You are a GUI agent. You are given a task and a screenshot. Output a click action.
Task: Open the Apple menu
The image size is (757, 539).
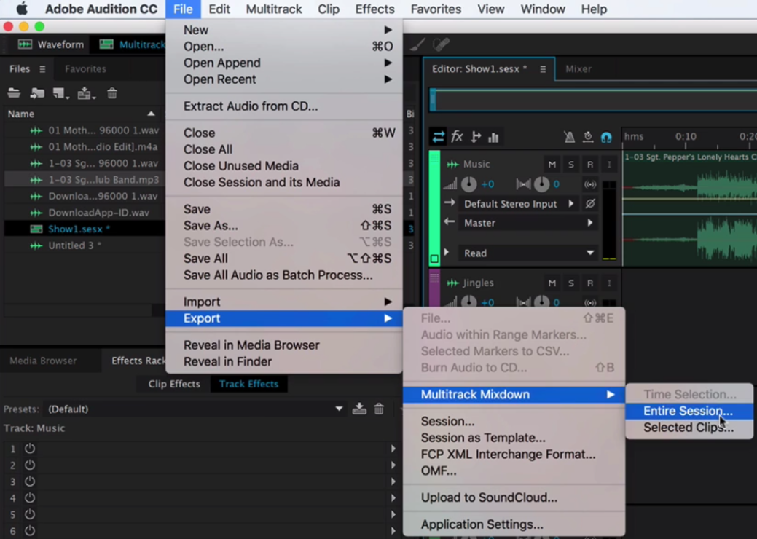click(x=22, y=9)
